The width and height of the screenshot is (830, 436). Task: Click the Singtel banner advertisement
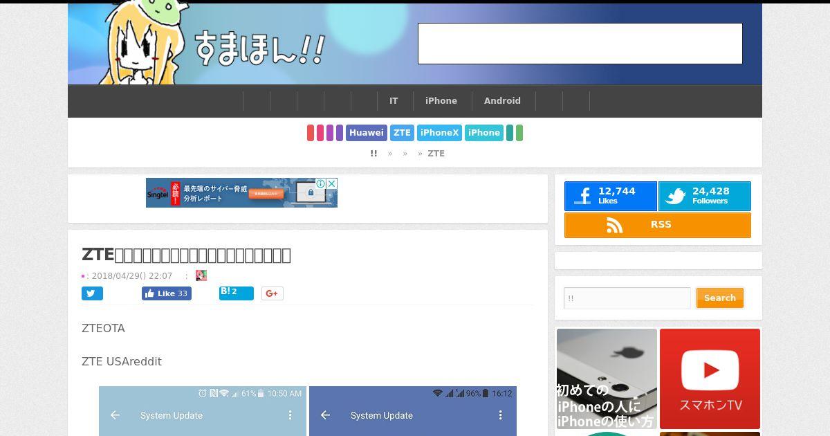(x=241, y=192)
